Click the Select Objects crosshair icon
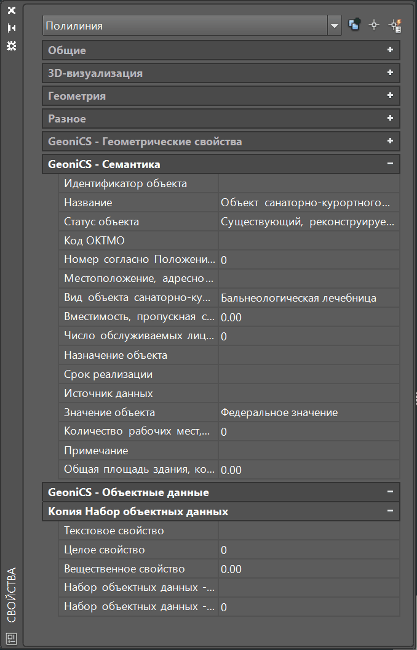 pos(374,25)
